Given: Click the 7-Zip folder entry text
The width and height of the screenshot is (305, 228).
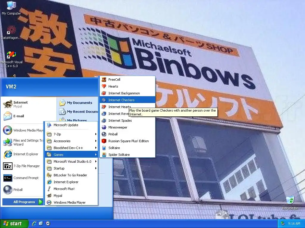Looking at the screenshot, I should 57,134.
